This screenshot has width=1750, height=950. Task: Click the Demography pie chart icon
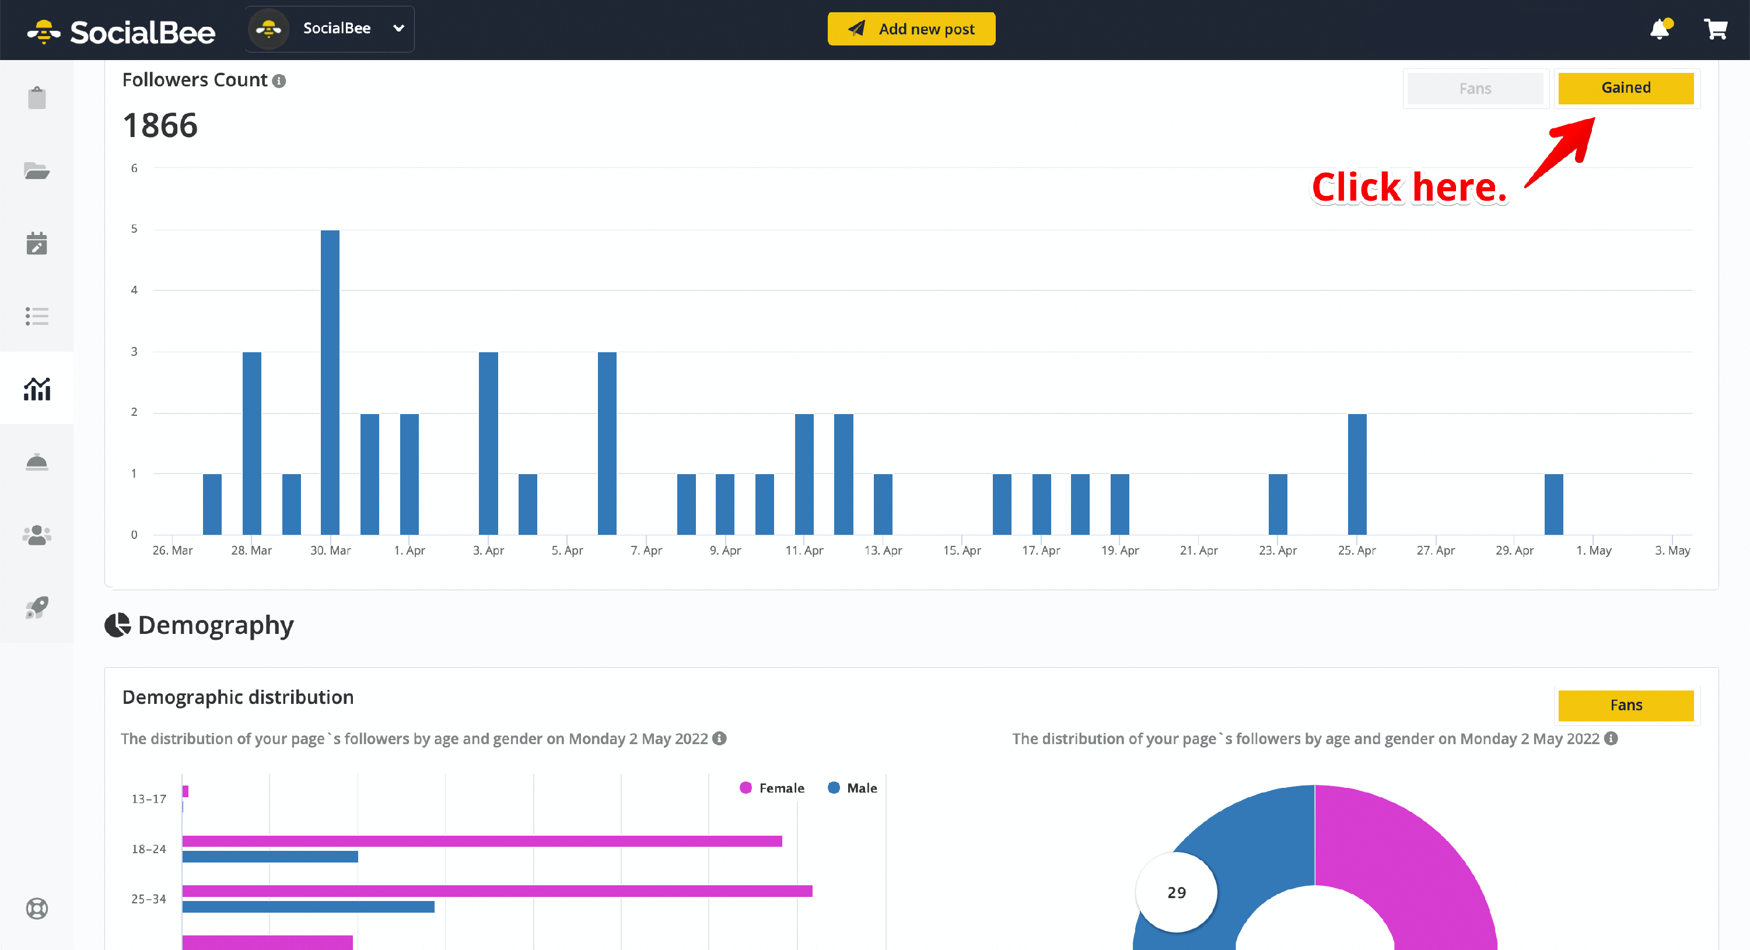pyautogui.click(x=117, y=625)
